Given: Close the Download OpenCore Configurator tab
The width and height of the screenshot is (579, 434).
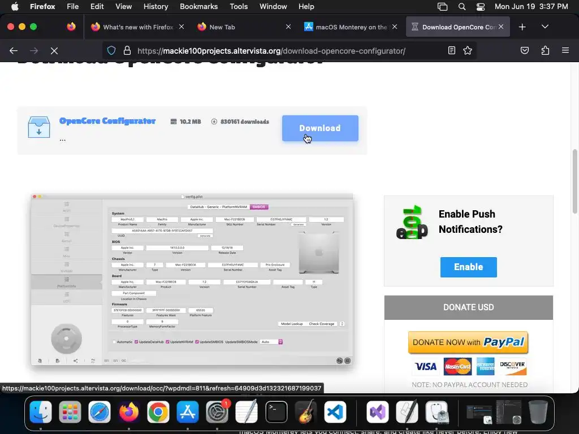Looking at the screenshot, I should [501, 27].
